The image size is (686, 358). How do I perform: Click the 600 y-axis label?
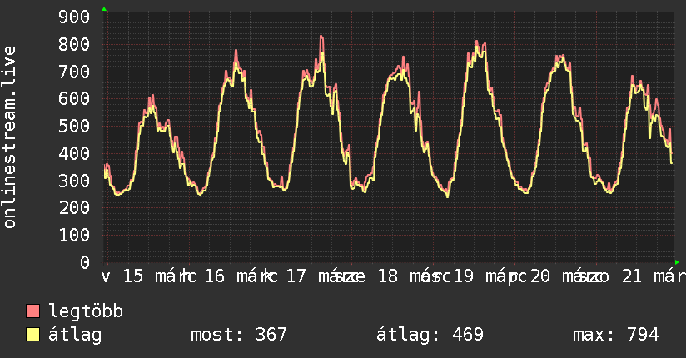coord(74,99)
